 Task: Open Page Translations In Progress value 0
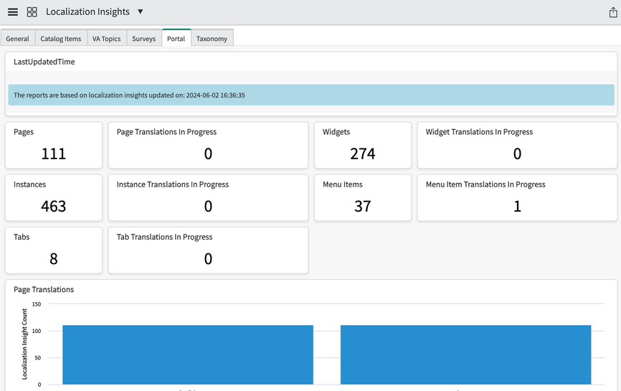(208, 154)
